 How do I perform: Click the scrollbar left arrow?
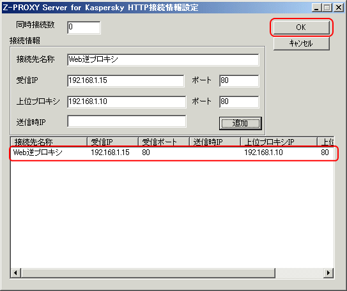coord(15,273)
